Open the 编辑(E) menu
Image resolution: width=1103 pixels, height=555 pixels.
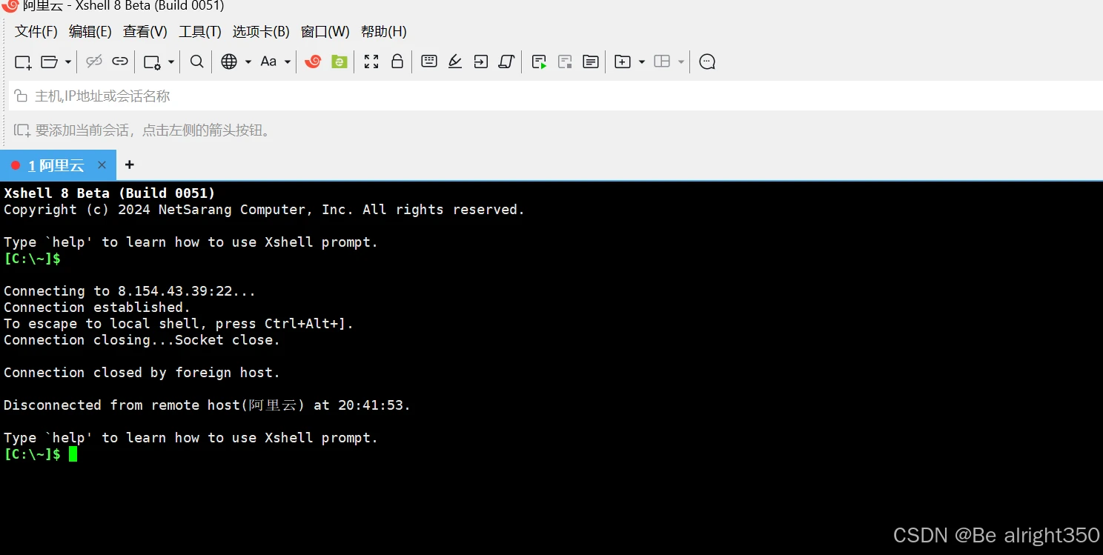tap(90, 32)
